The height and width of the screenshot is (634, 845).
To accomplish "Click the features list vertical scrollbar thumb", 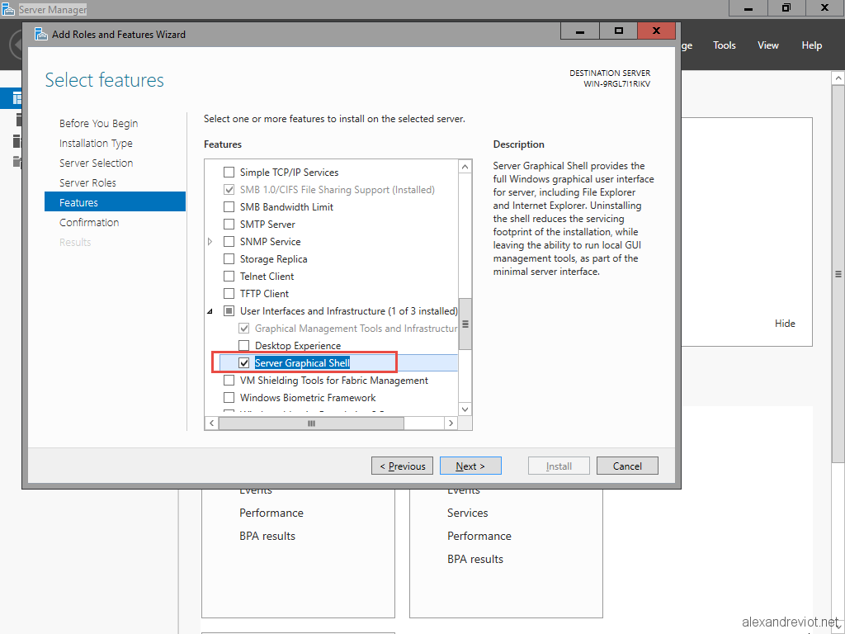I will [x=465, y=324].
